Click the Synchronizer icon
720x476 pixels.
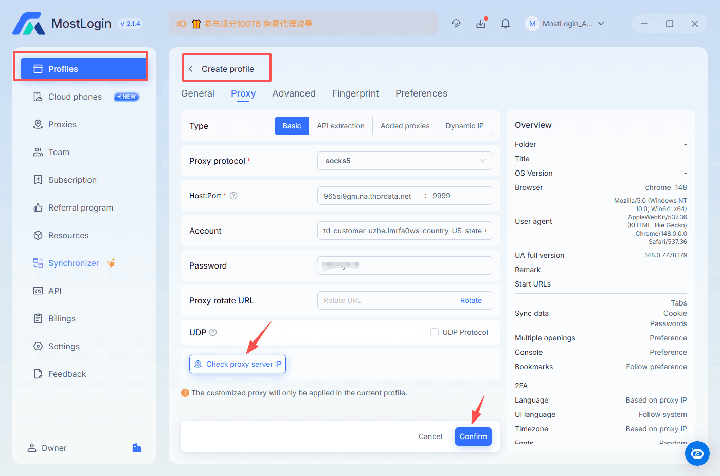(38, 263)
